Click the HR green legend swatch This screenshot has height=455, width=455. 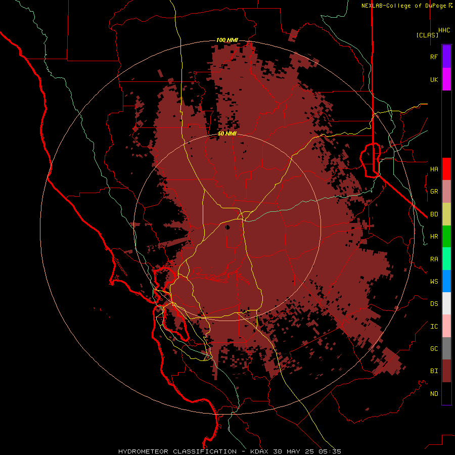click(446, 237)
